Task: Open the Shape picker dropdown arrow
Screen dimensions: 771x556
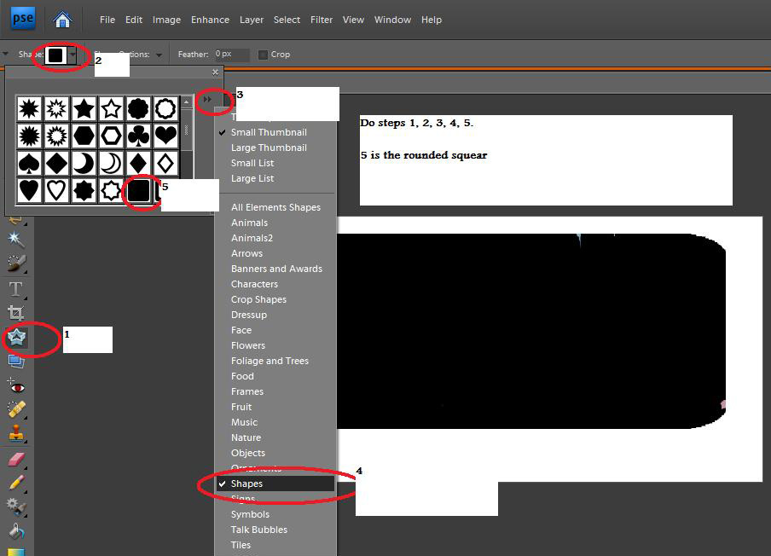Action: pyautogui.click(x=74, y=55)
